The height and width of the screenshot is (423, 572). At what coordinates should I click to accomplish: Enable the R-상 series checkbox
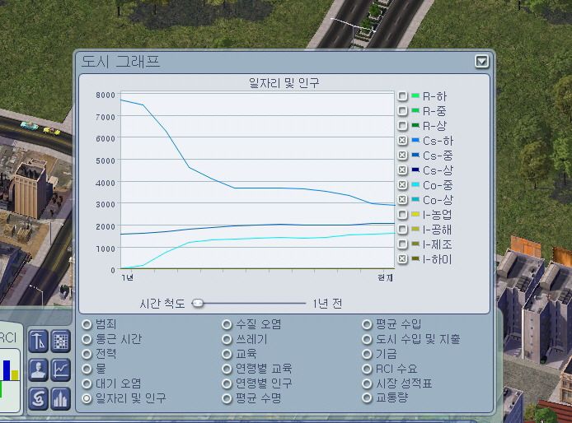(x=402, y=126)
